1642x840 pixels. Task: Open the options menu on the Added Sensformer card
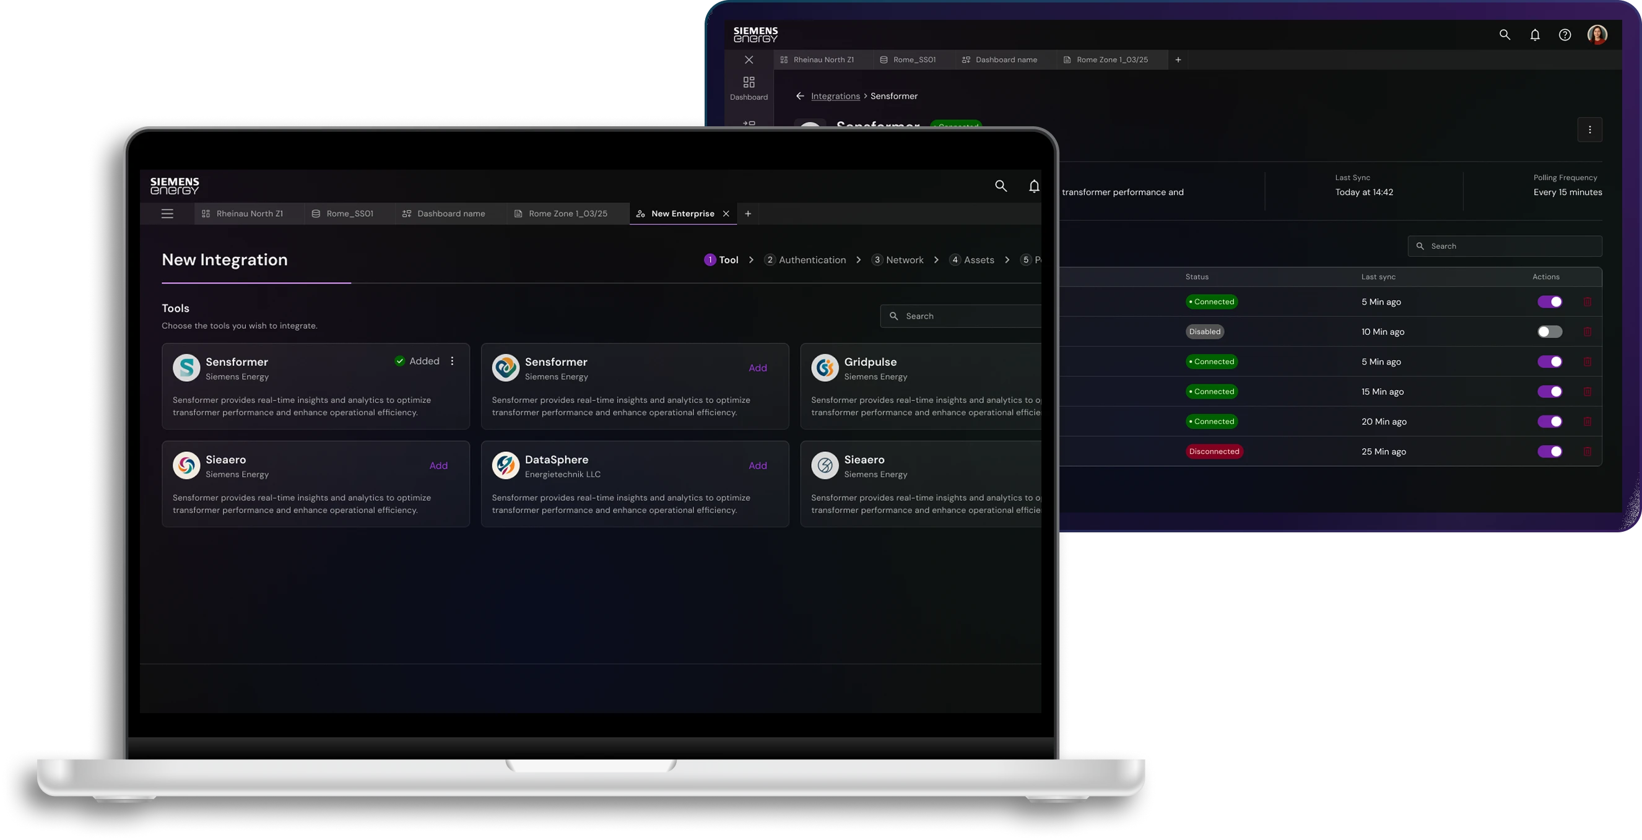point(452,361)
